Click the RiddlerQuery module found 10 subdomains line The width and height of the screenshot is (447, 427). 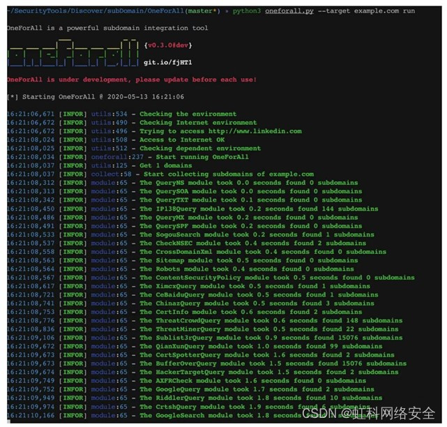pyautogui.click(x=195, y=398)
